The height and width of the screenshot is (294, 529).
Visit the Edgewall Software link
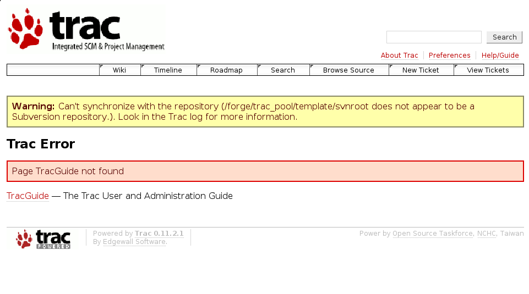click(135, 242)
